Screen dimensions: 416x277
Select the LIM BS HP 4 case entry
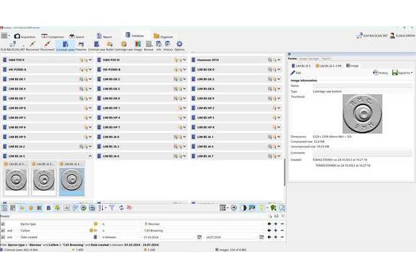tap(142, 118)
